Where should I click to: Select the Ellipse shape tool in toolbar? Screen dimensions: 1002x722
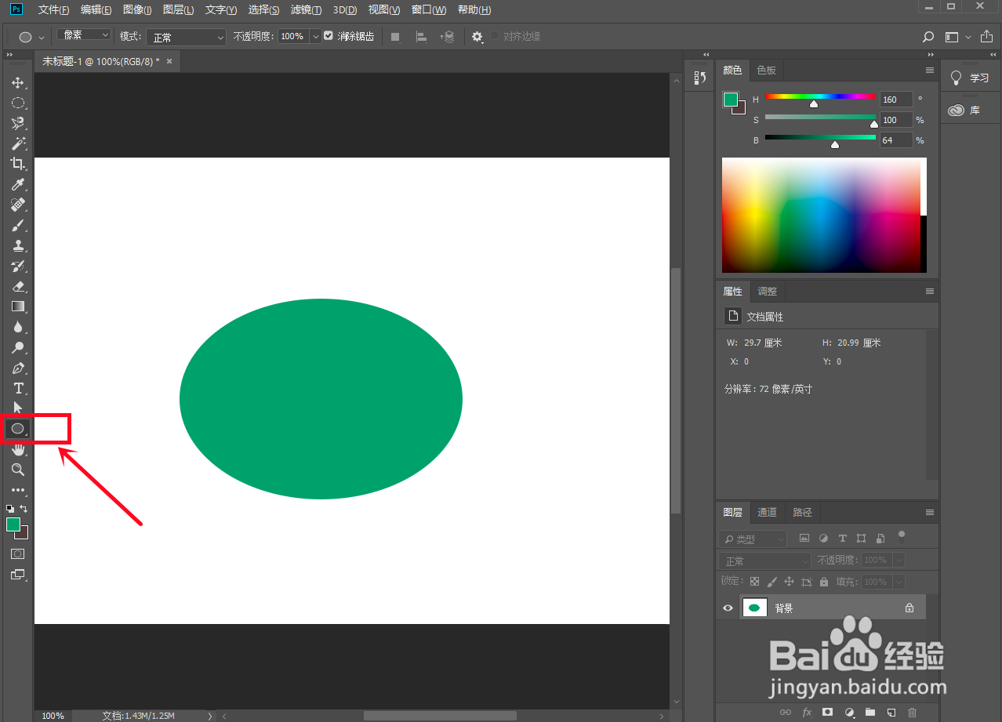click(x=17, y=429)
